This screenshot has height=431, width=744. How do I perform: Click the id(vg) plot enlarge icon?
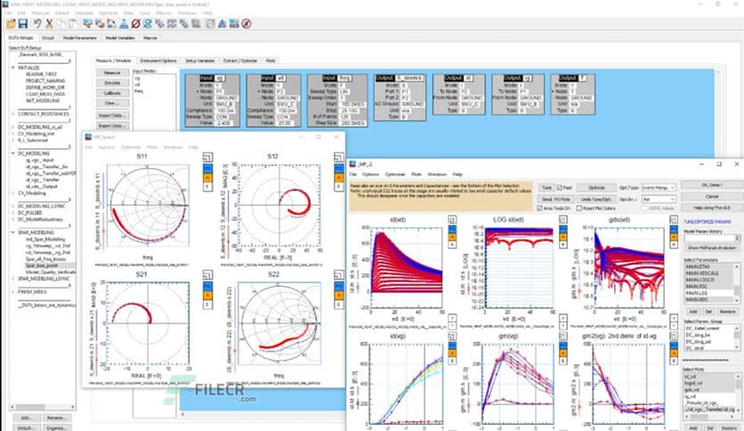pos(452,336)
